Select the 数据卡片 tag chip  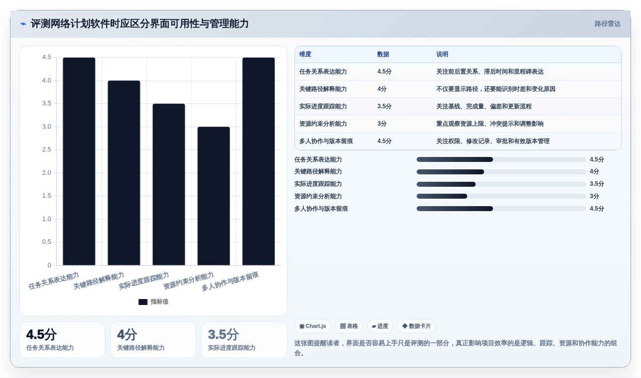[417, 326]
